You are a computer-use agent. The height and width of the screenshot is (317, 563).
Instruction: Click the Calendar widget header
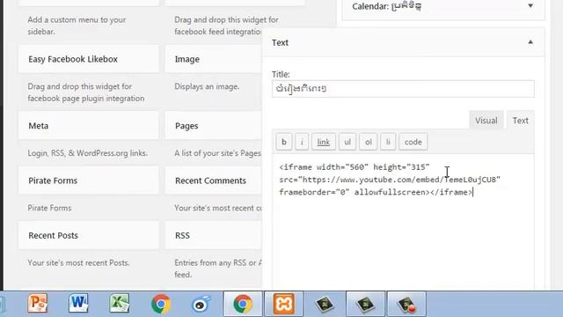[443, 6]
